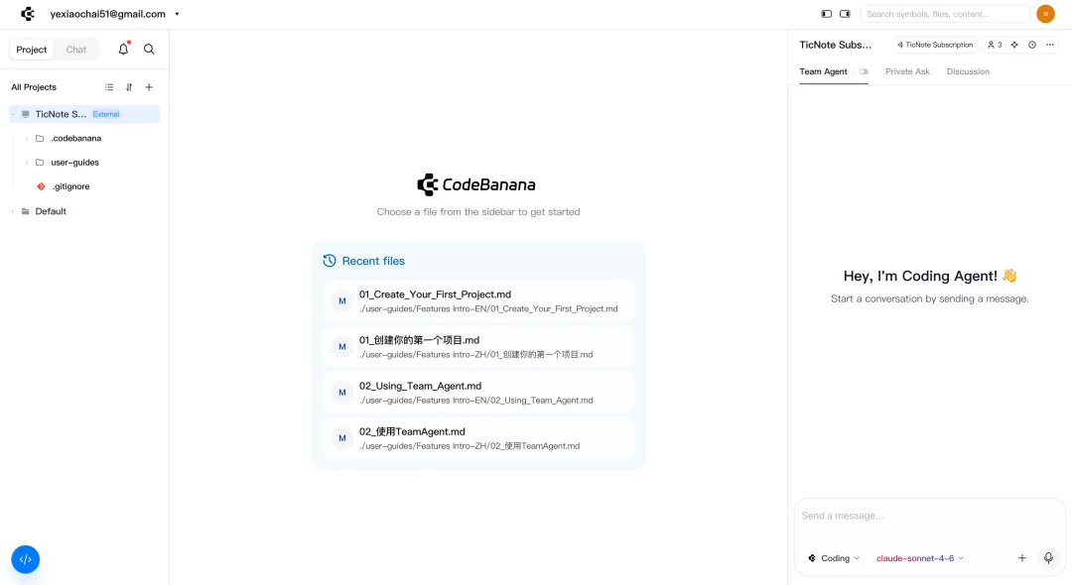
Task: Click the Recent files clock icon
Action: click(330, 261)
